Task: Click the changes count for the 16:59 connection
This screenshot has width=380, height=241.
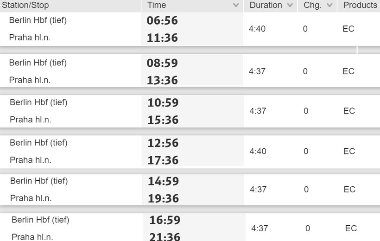Action: click(308, 228)
